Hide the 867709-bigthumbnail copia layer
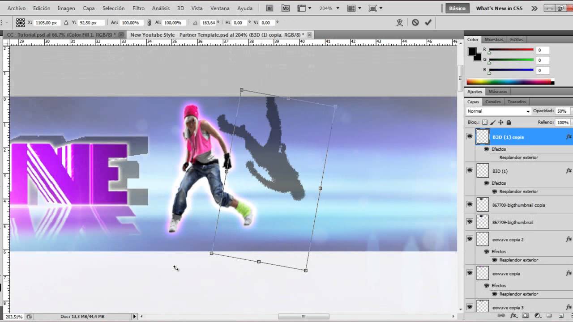 [x=470, y=204]
